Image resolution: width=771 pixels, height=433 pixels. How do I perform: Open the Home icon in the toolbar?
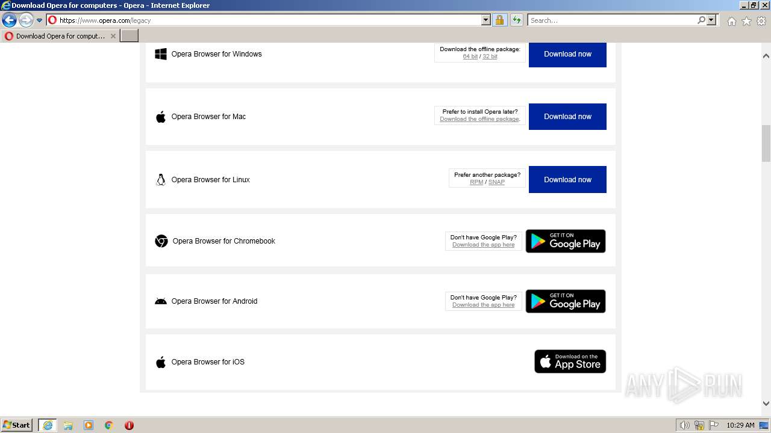pos(731,21)
